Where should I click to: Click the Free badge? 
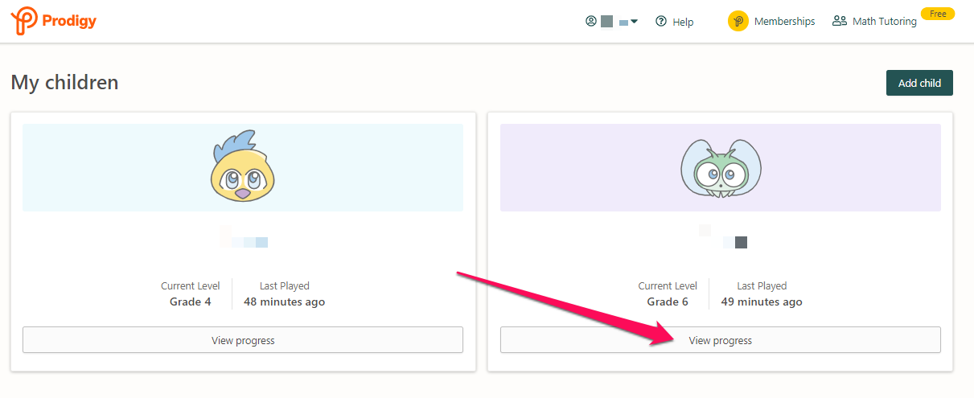coord(938,14)
